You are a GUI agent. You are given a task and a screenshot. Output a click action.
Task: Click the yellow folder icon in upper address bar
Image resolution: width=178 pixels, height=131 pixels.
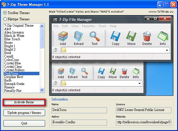pyautogui.click(x=64, y=50)
